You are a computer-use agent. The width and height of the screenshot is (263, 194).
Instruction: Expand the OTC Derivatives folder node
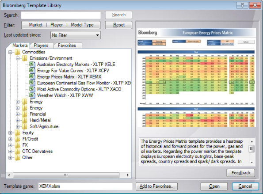tap(10, 152)
